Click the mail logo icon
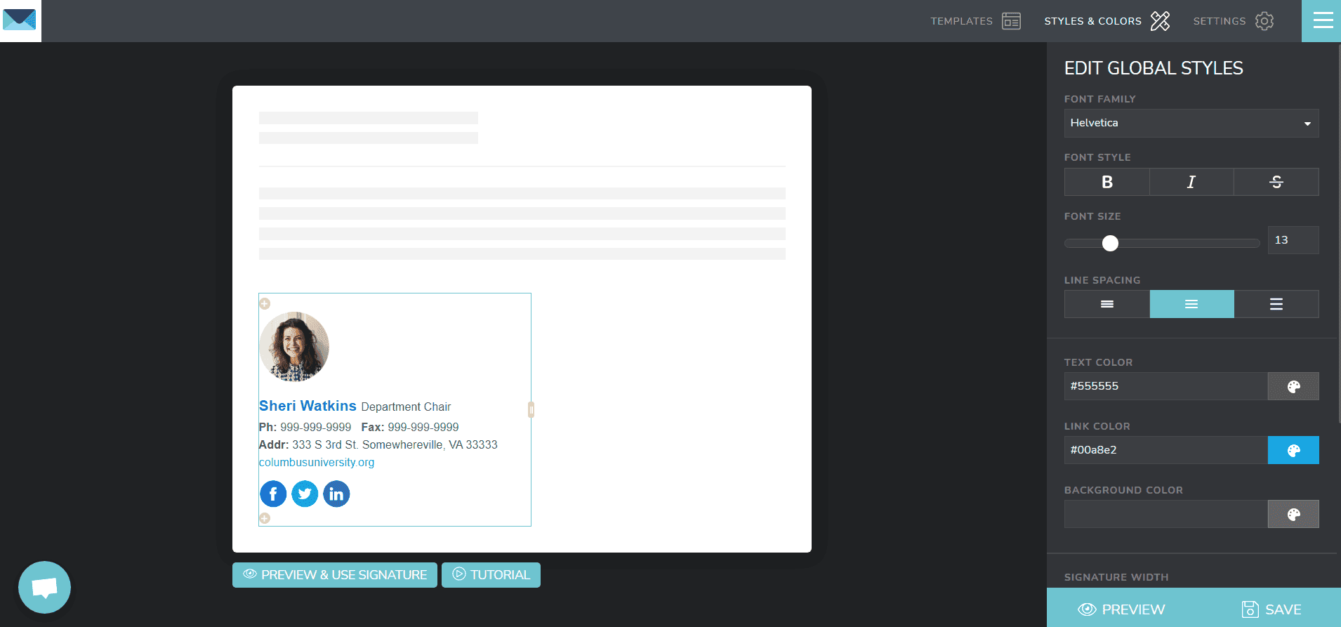 click(x=20, y=20)
